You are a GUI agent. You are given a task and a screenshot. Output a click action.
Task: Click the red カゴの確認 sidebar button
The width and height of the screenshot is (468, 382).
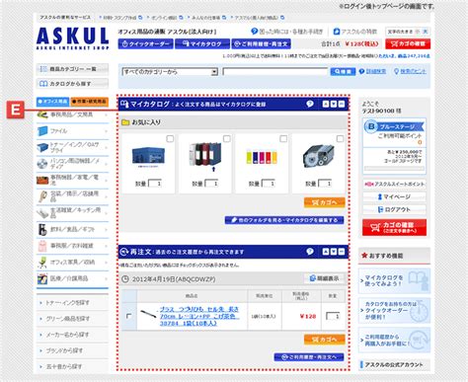(x=394, y=227)
